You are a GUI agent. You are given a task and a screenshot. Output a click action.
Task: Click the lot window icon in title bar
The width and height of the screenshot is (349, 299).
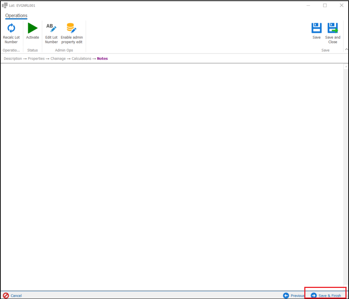click(5, 5)
